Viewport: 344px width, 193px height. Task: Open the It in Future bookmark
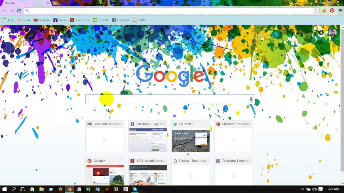click(x=80, y=20)
